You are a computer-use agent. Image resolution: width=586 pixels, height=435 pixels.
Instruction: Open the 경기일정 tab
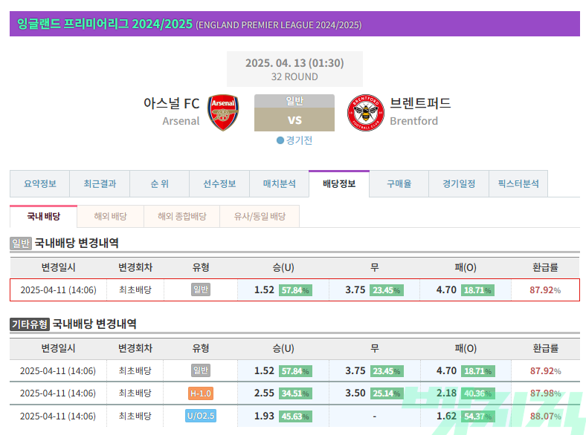tap(459, 183)
